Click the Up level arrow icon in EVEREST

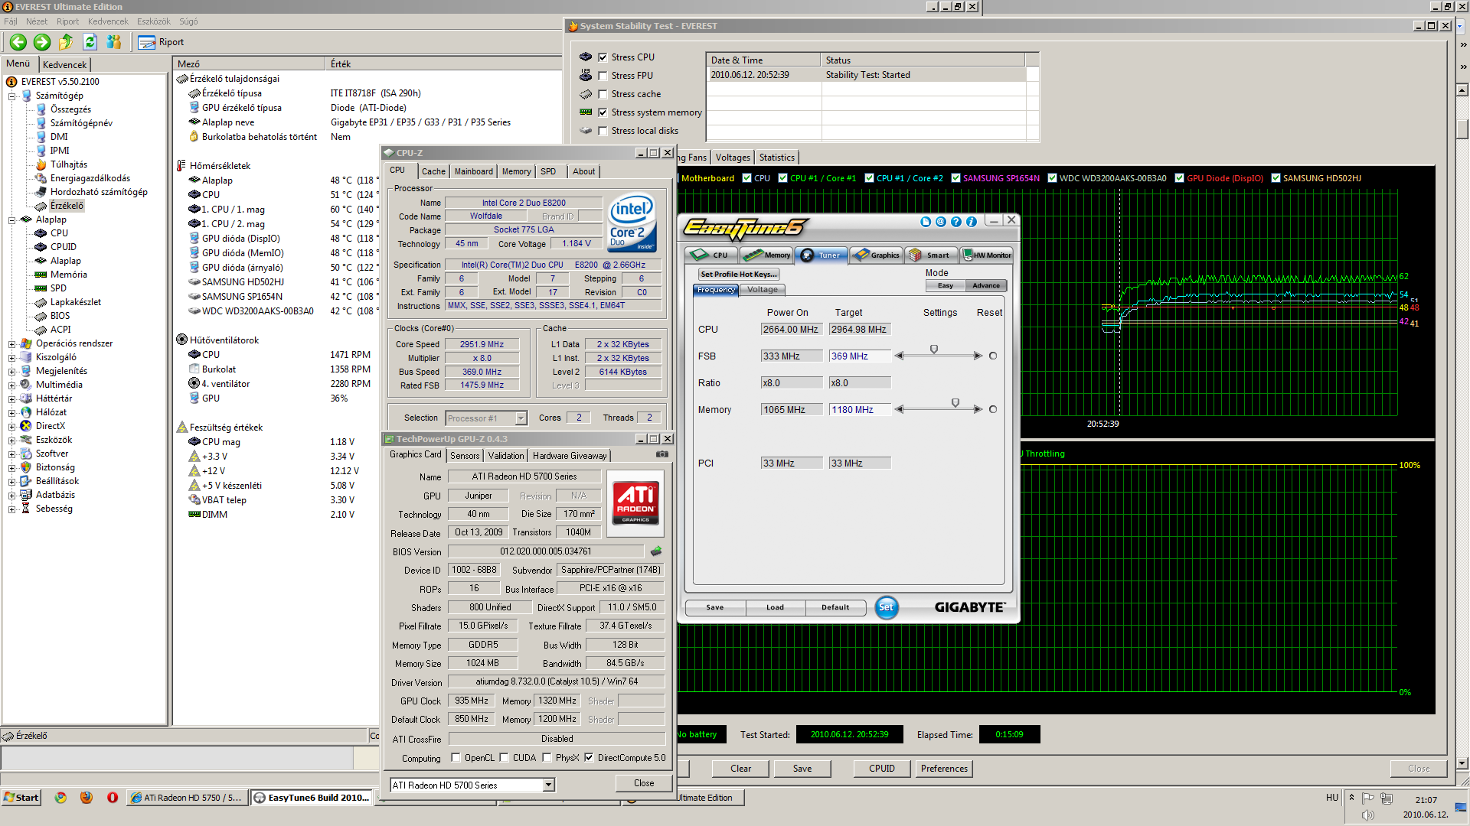(x=66, y=42)
